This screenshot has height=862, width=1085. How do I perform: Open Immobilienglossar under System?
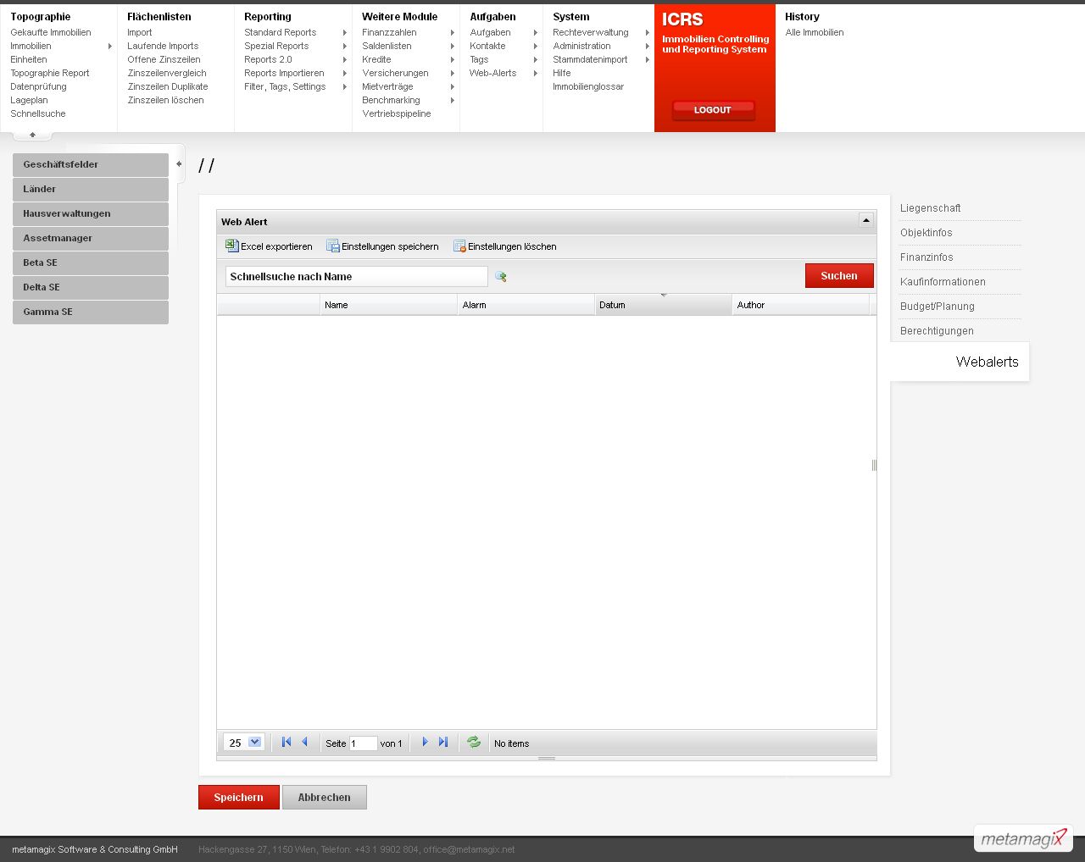[588, 86]
